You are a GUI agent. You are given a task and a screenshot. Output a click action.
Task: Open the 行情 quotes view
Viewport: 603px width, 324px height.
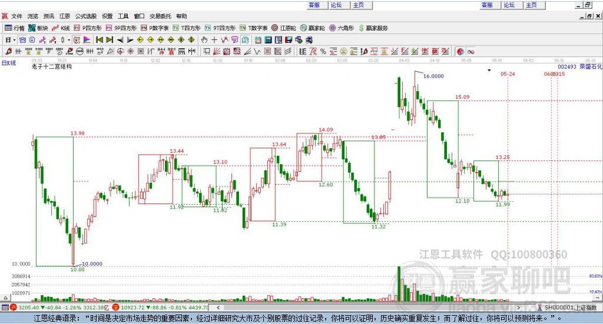[x=15, y=28]
